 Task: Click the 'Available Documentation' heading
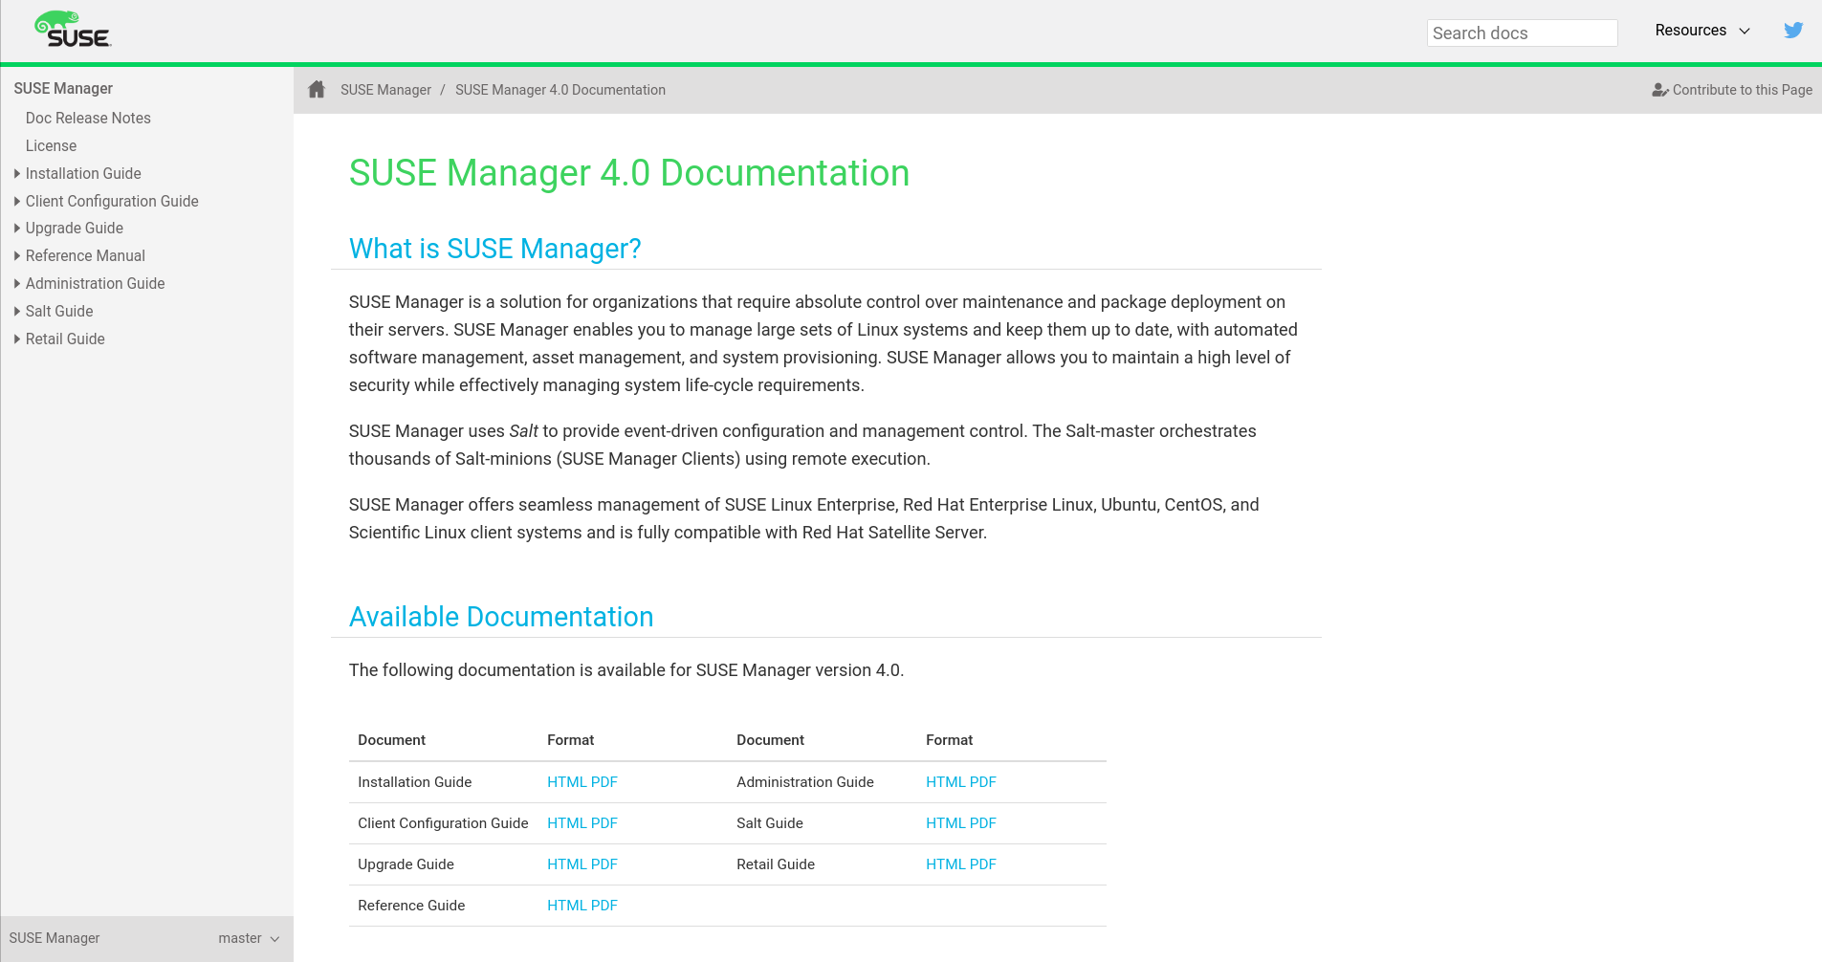coord(501,617)
